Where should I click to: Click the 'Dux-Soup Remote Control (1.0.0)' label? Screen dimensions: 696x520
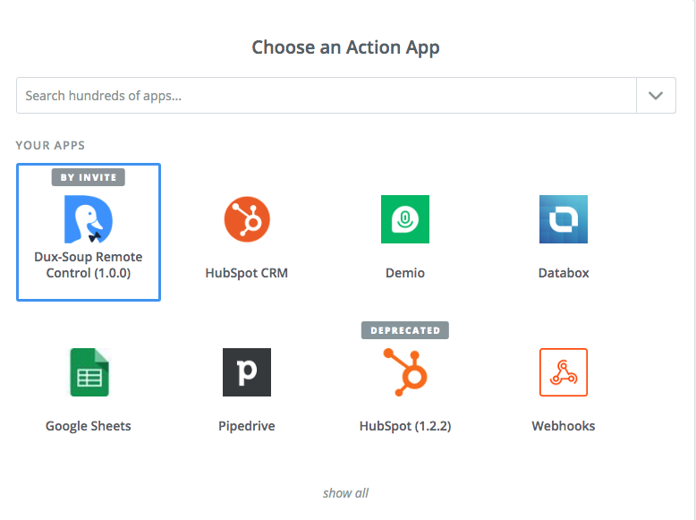89,265
